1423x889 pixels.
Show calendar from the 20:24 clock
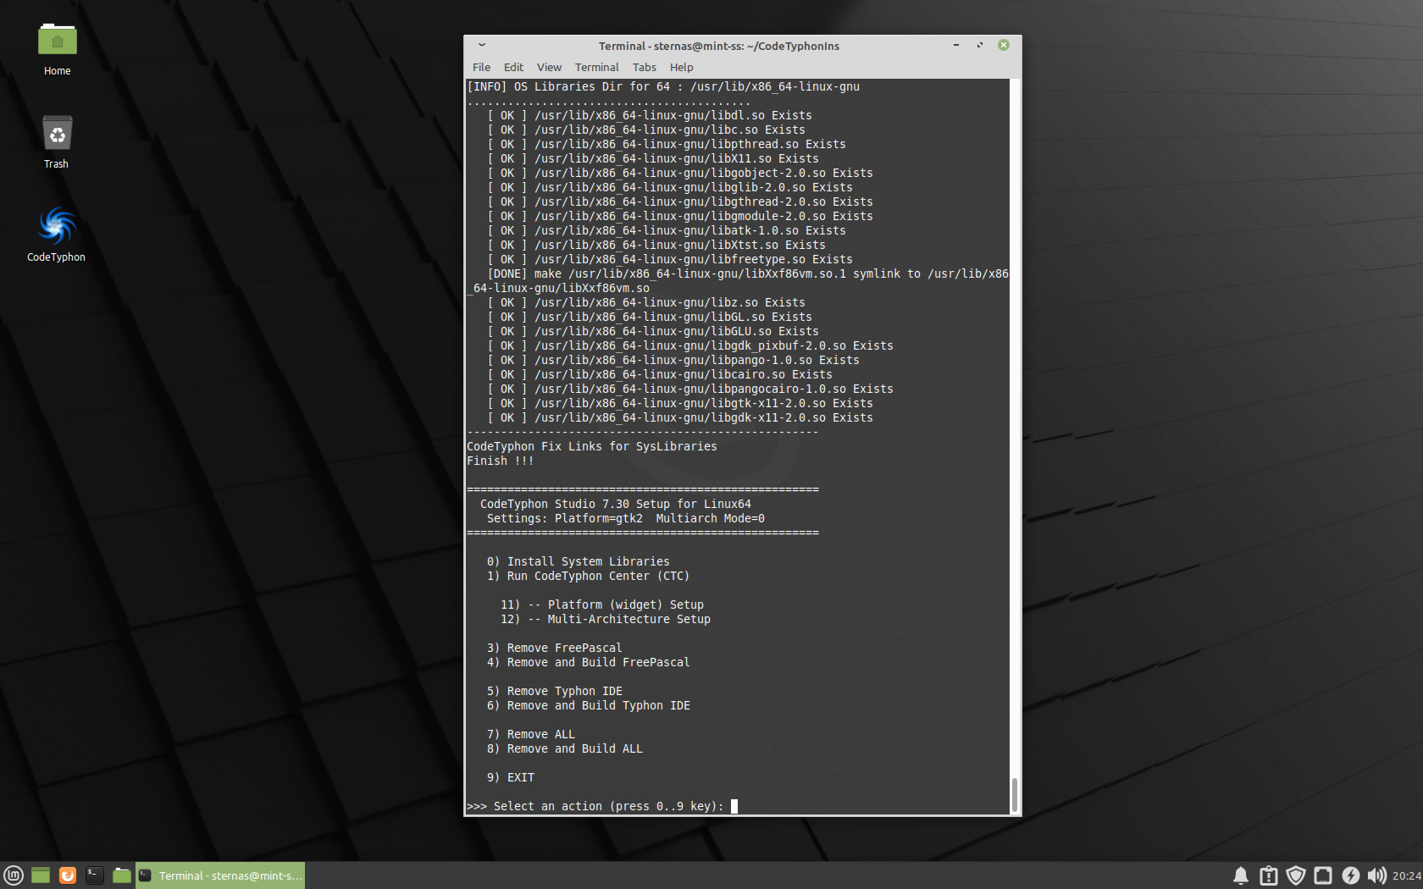[x=1407, y=876]
